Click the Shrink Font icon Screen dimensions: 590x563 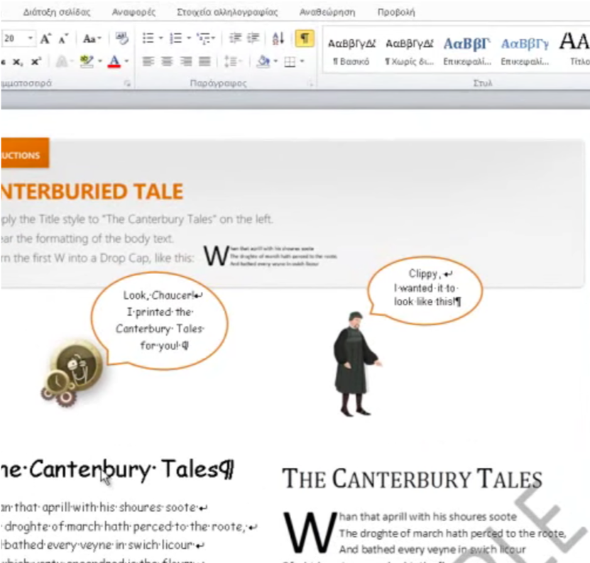(63, 39)
